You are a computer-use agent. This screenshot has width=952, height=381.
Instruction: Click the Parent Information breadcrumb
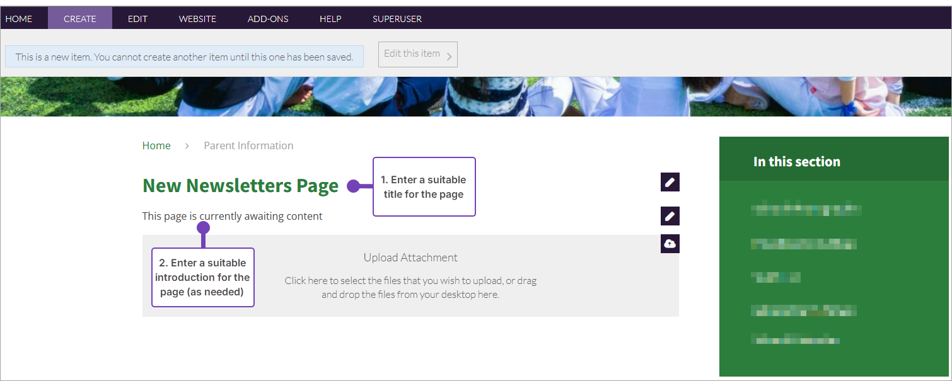(x=248, y=145)
